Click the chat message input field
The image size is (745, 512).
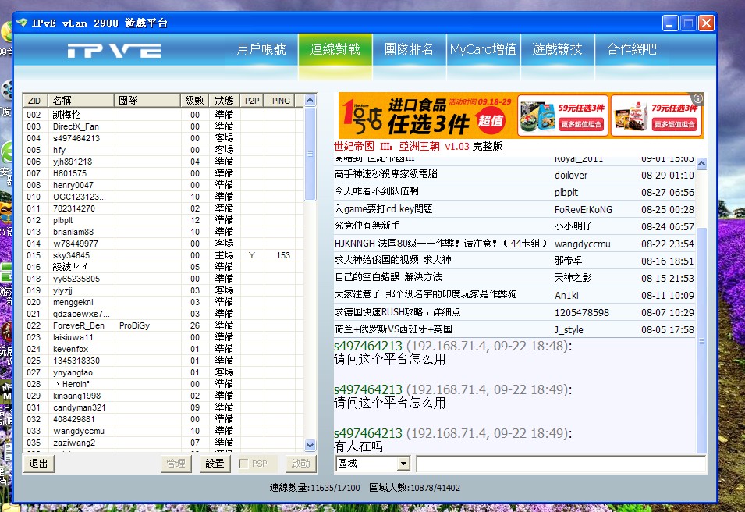point(560,464)
